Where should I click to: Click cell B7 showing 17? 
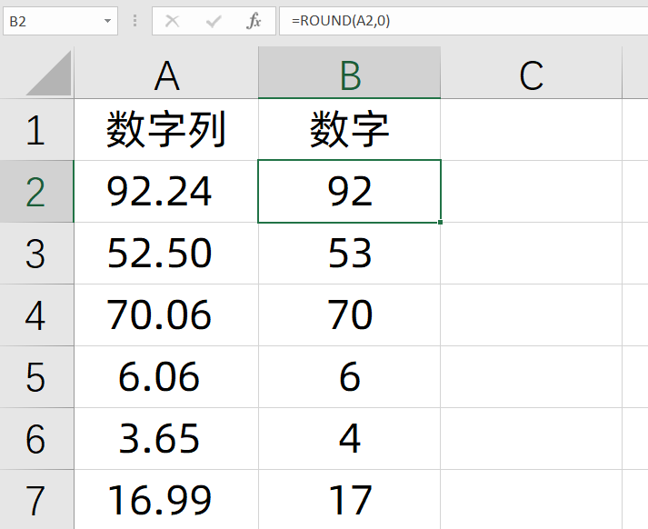coord(350,499)
